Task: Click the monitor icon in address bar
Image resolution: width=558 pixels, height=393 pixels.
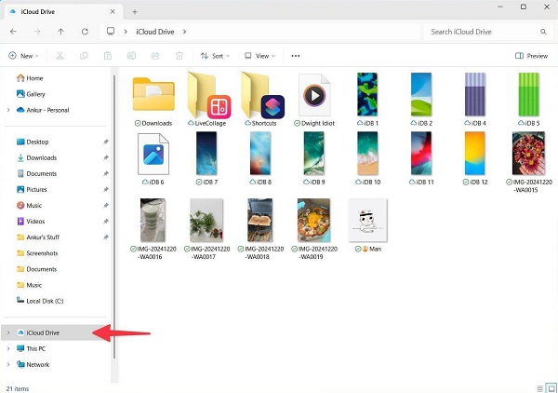Action: pos(111,32)
